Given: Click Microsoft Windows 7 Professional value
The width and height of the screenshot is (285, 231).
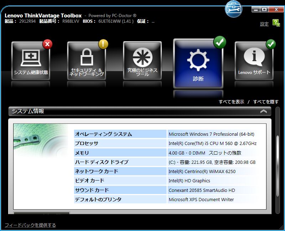Looking at the screenshot, I should click(x=211, y=134).
